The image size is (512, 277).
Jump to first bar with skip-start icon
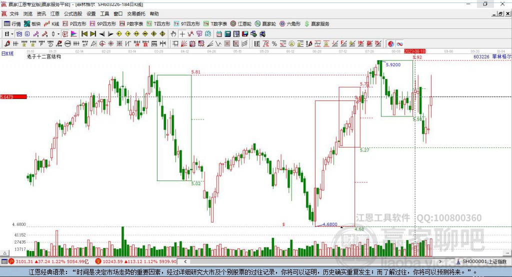84,34
